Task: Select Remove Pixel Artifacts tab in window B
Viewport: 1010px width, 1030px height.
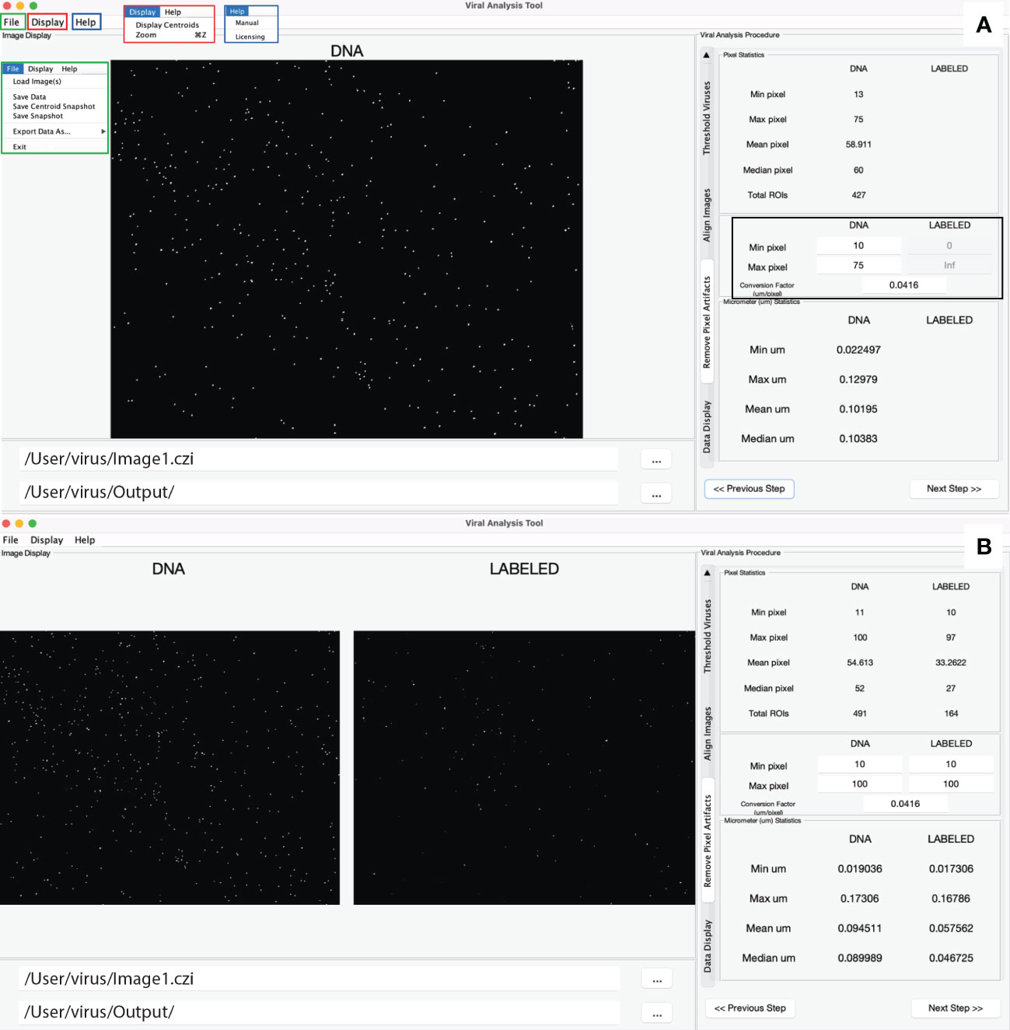Action: tap(708, 840)
